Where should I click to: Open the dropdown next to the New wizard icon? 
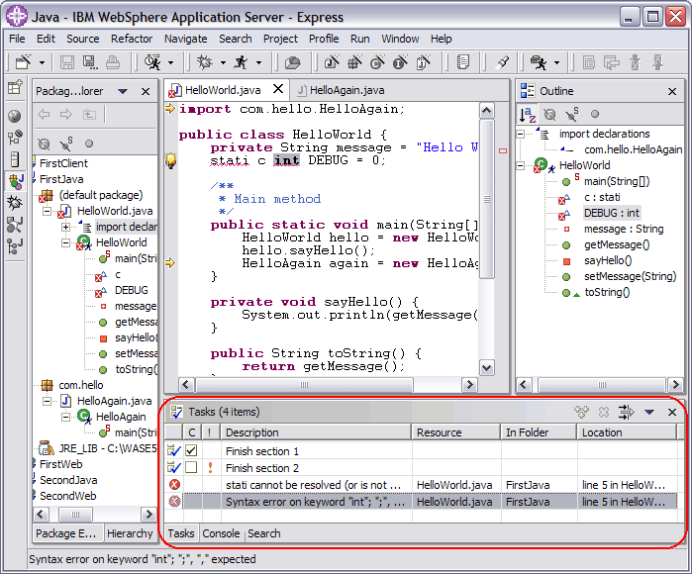pos(42,62)
